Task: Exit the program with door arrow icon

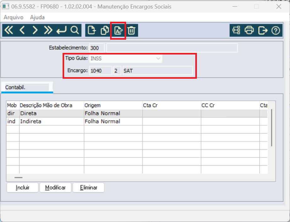Action: (263, 30)
